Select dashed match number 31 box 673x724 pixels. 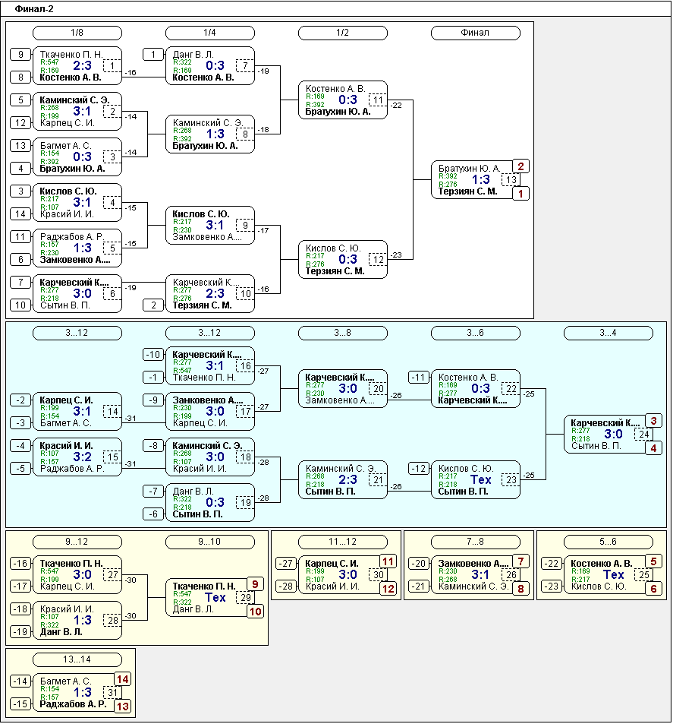point(113,693)
